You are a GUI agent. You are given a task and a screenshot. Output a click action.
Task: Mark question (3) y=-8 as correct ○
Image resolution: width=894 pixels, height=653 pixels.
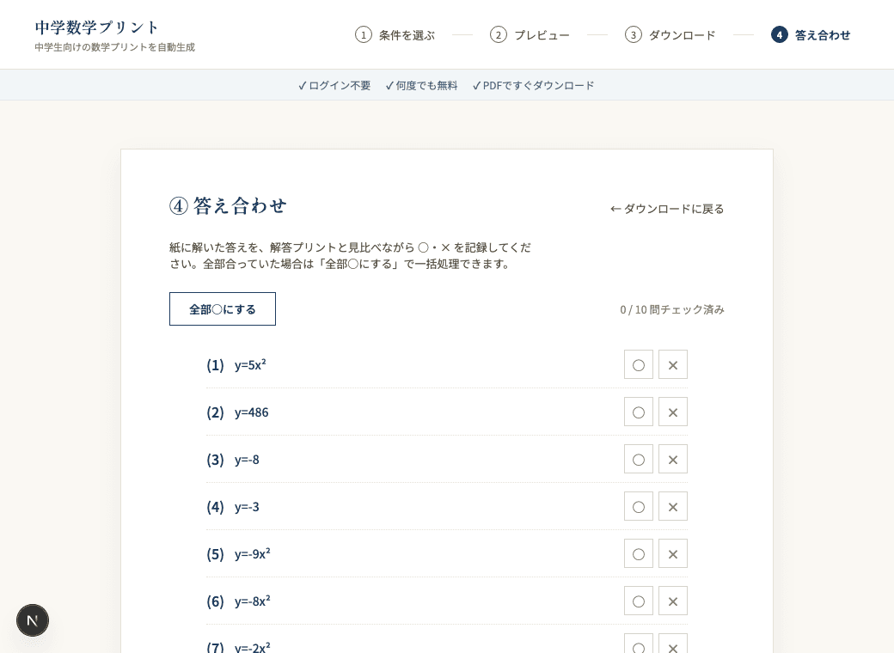tap(639, 460)
